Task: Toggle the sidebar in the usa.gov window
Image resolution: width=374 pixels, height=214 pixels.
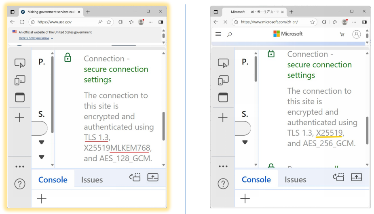Action: pyautogui.click(x=161, y=22)
